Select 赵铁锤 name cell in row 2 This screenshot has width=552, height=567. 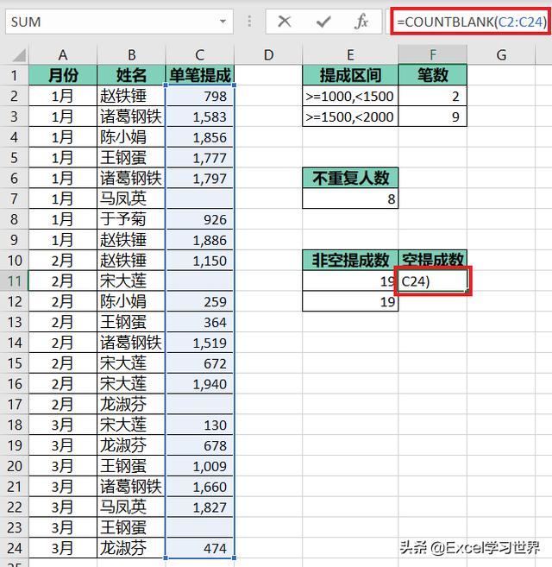point(132,96)
